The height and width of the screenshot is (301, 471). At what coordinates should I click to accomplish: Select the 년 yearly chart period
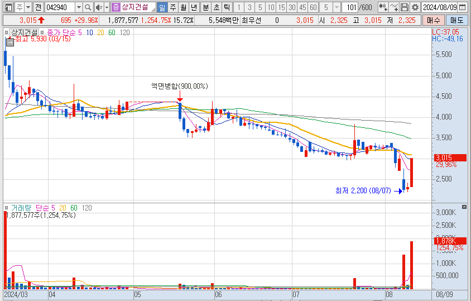(194, 7)
